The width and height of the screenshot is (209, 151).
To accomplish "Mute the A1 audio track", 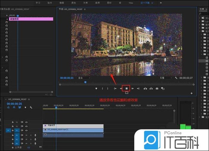I will (x=26, y=135).
